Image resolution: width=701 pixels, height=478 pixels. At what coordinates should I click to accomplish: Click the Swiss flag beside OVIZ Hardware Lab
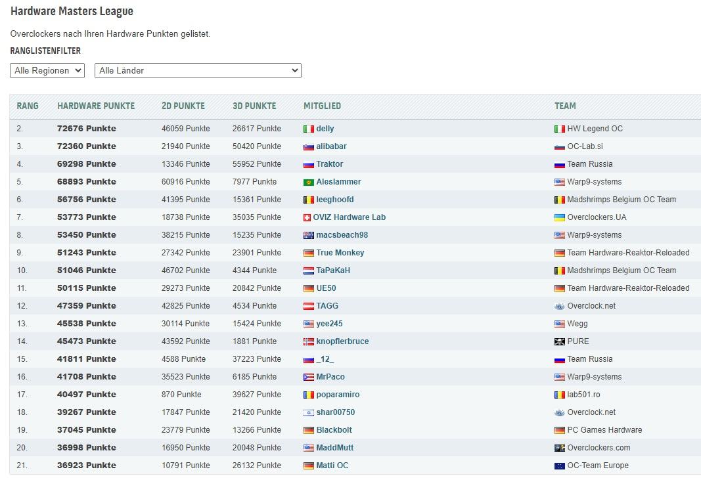[307, 218]
